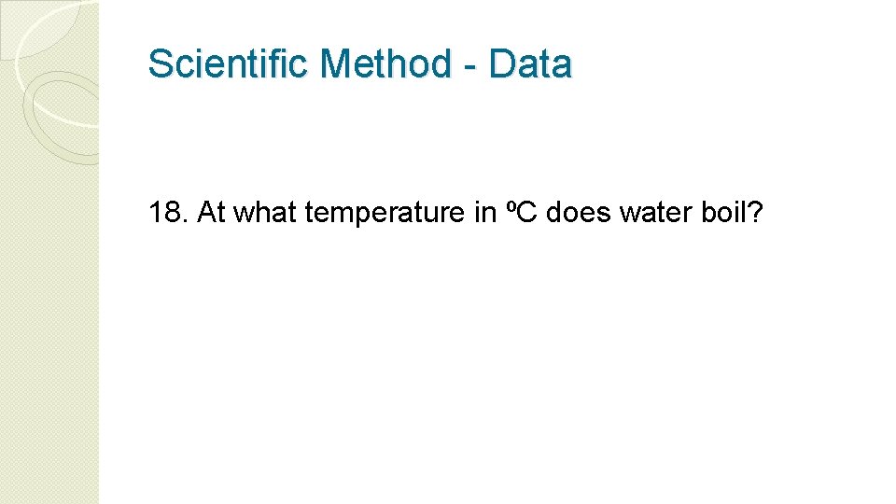896x504 pixels.
Task: Click the word "does" in the question
Action: [579, 212]
